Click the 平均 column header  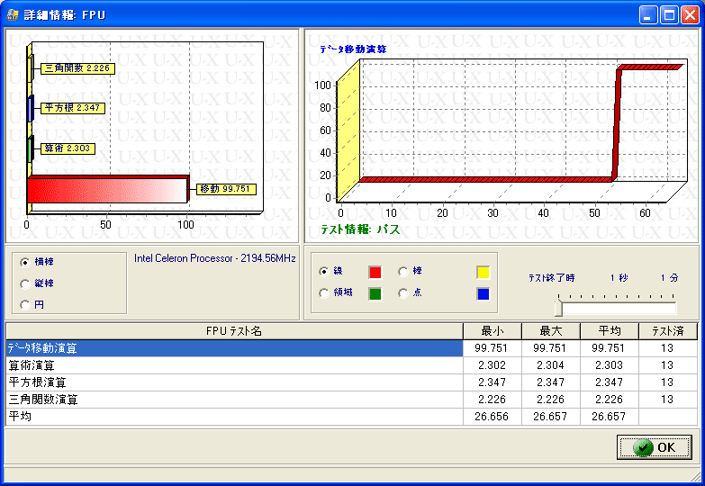[x=608, y=331]
